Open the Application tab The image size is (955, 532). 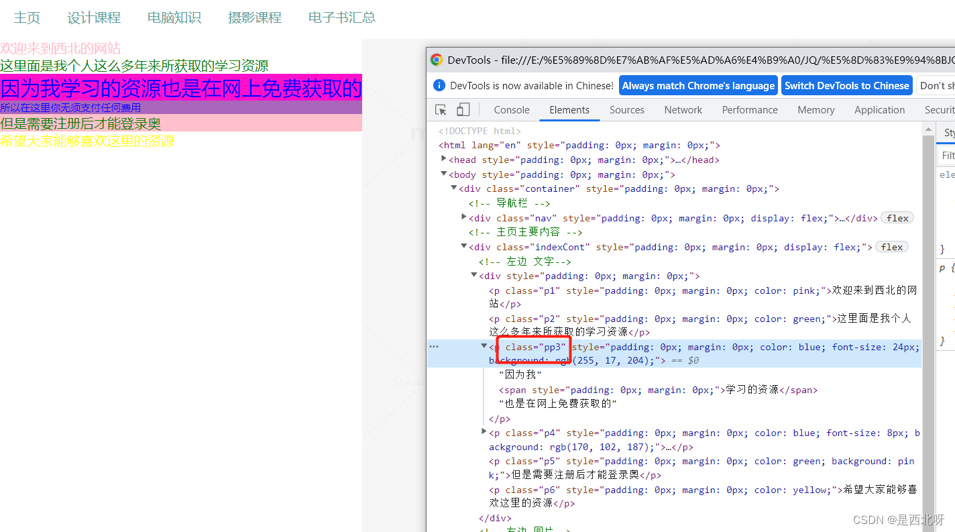(879, 110)
